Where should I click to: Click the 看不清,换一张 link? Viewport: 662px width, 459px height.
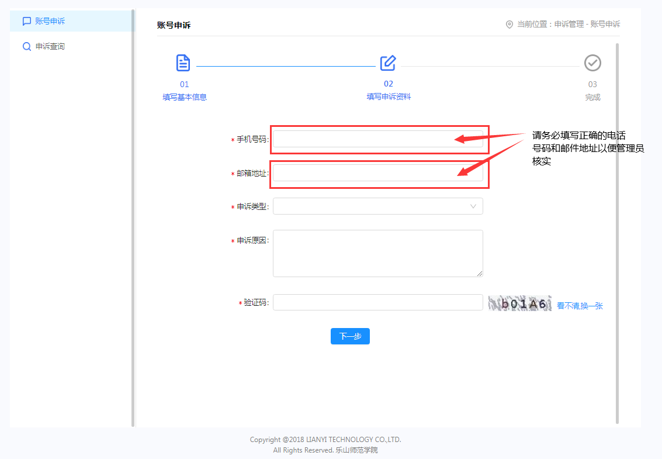click(x=580, y=306)
